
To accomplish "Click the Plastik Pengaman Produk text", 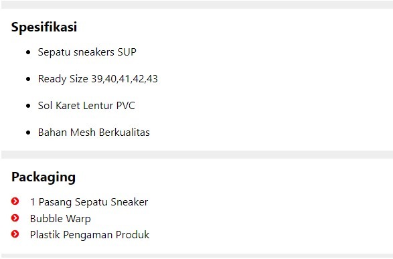I will [x=90, y=235].
